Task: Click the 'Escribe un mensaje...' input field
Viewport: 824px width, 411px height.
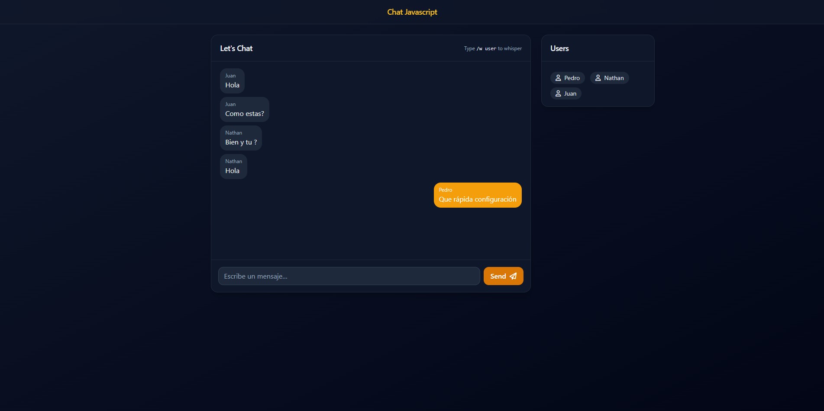Action: pos(349,276)
